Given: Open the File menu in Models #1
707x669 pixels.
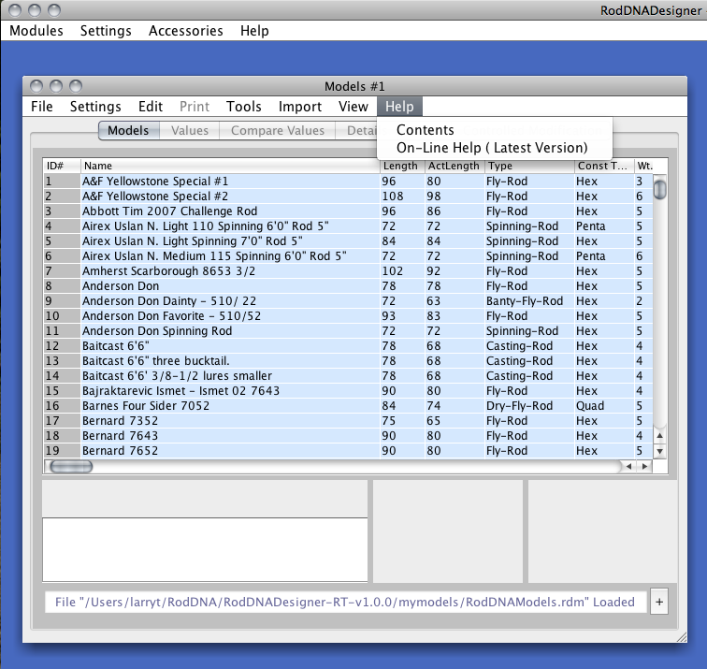Looking at the screenshot, I should pos(41,107).
